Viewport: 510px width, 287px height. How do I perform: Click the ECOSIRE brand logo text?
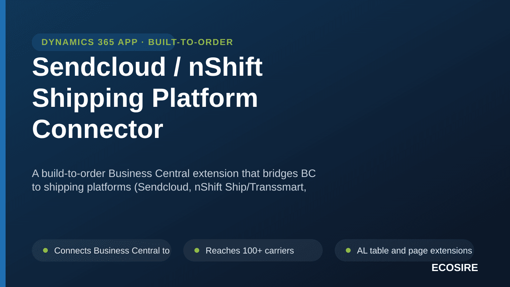(x=455, y=268)
